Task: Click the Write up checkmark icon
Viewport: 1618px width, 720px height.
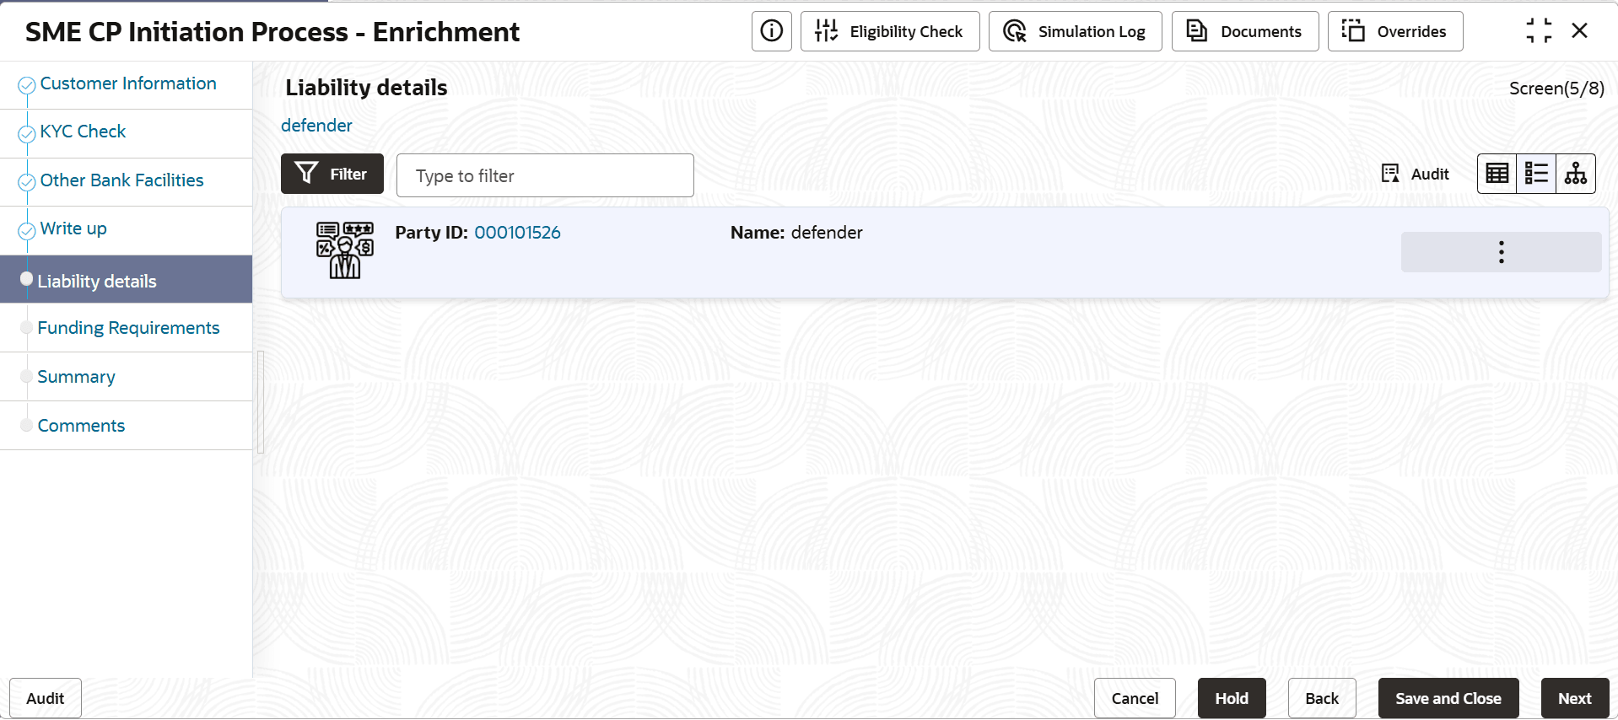Action: (x=27, y=230)
